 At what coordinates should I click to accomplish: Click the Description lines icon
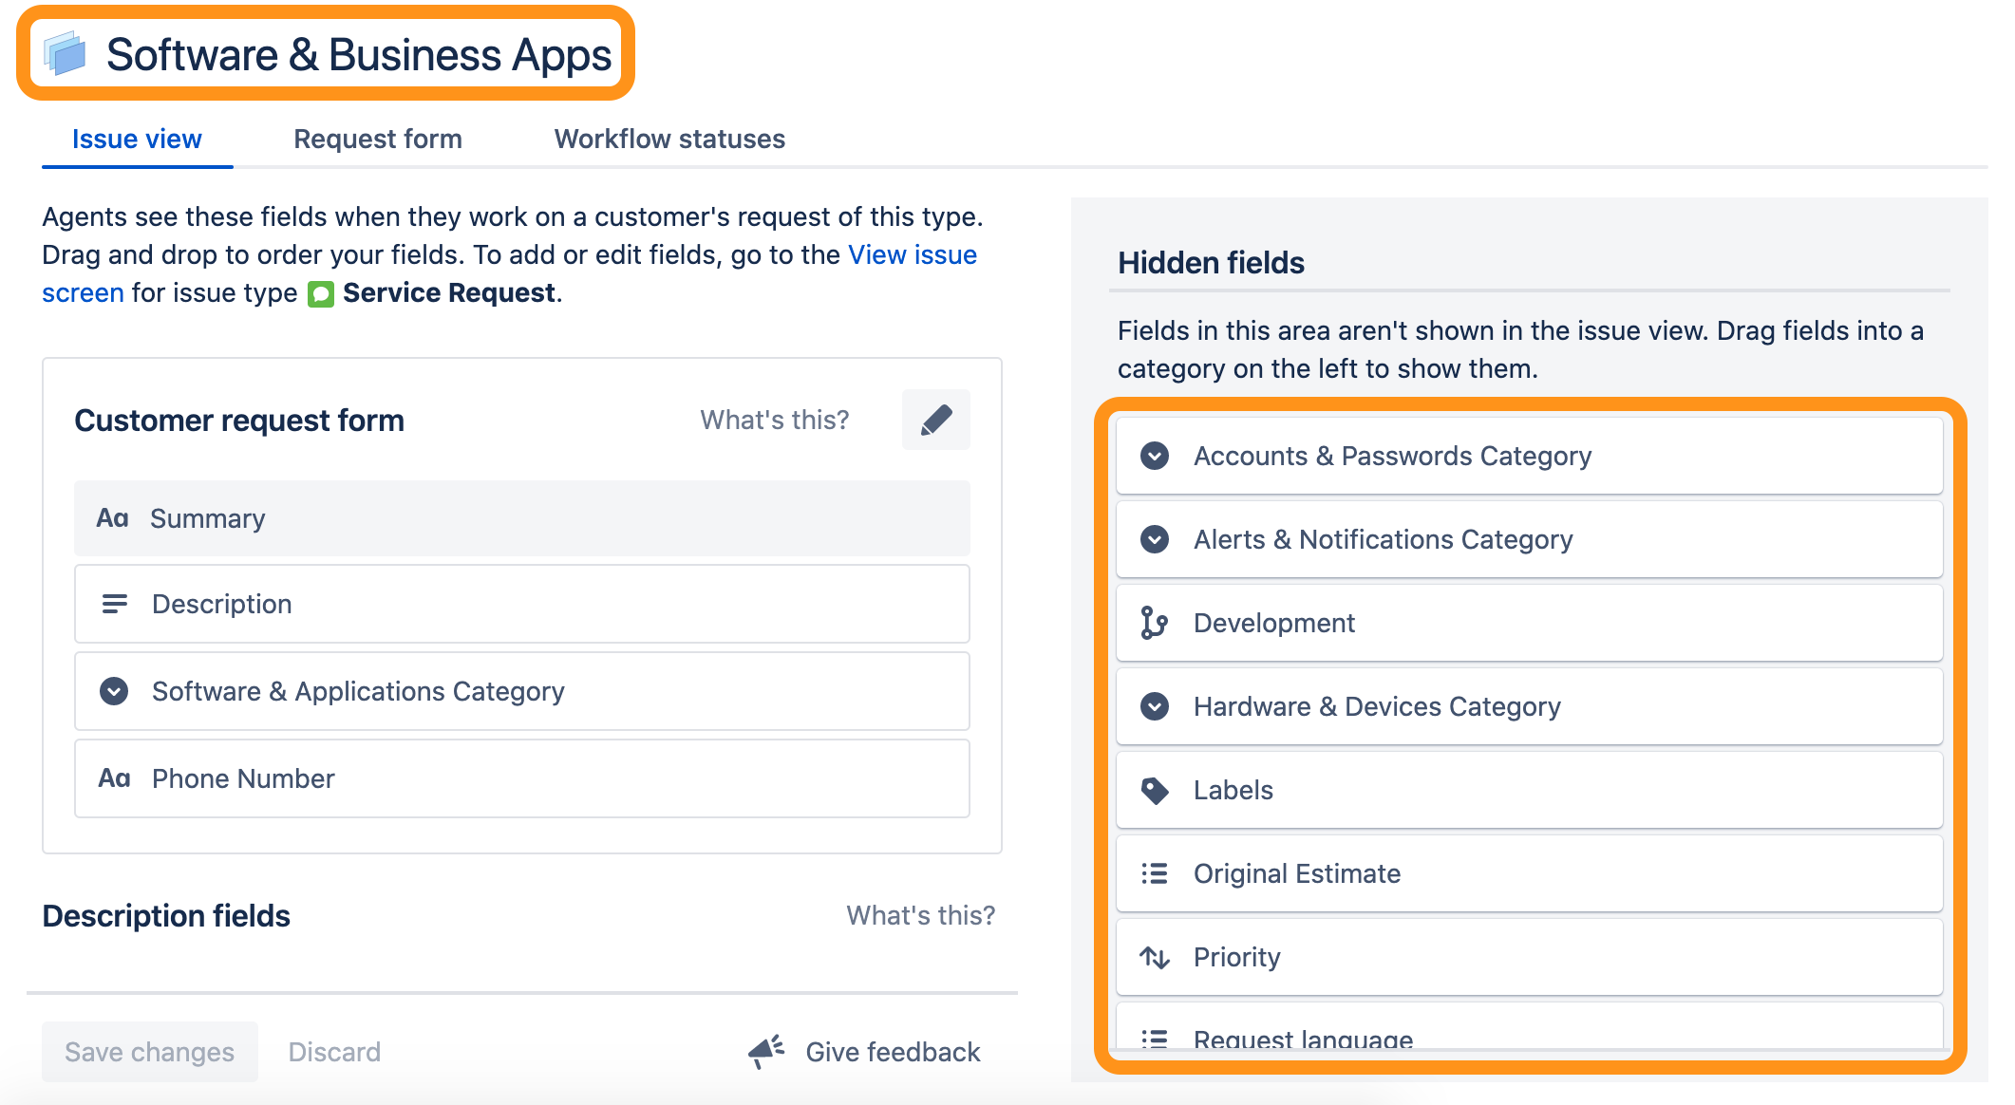click(x=115, y=604)
